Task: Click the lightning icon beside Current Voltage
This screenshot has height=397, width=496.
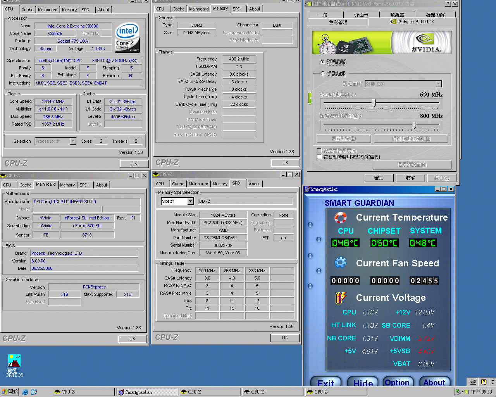Action: click(340, 297)
